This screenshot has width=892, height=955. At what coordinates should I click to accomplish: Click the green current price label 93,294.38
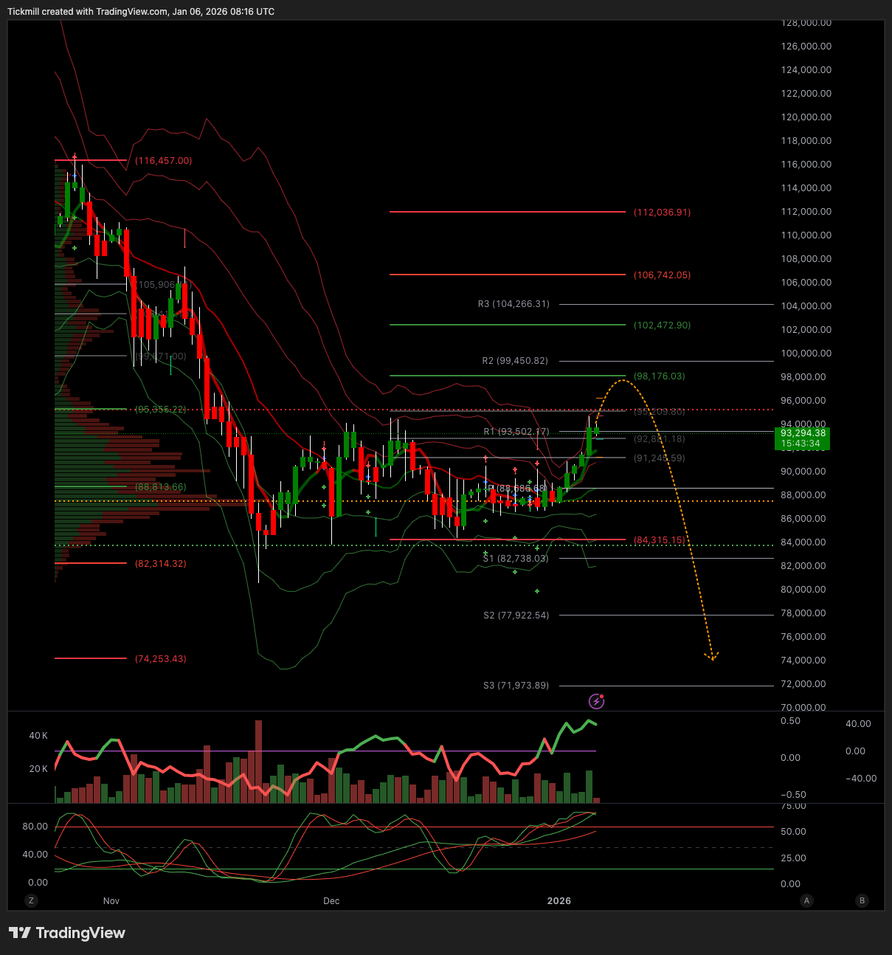[802, 438]
